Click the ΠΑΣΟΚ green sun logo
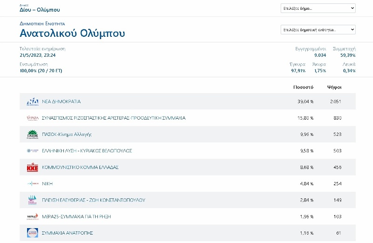Screen dimensions: 373x243 pos(33,134)
